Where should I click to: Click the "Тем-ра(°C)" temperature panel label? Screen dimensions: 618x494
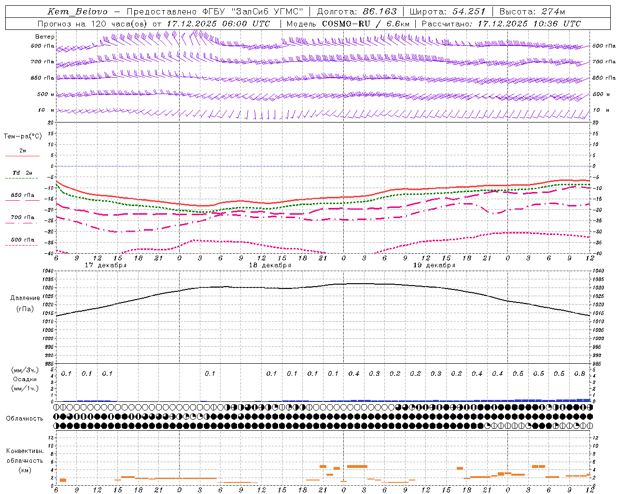click(x=23, y=137)
